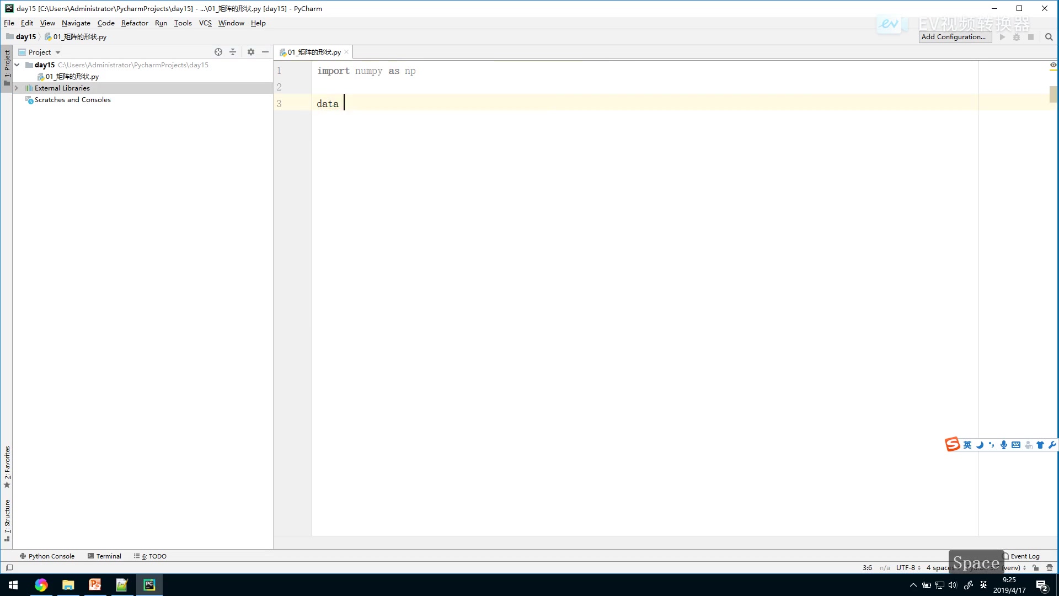Toggle the 英 language mode on Sogou bar
This screenshot has height=596, width=1059.
(967, 445)
